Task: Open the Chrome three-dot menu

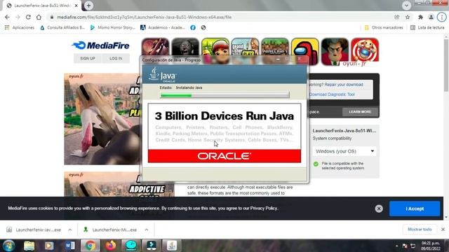Action: 441,17
